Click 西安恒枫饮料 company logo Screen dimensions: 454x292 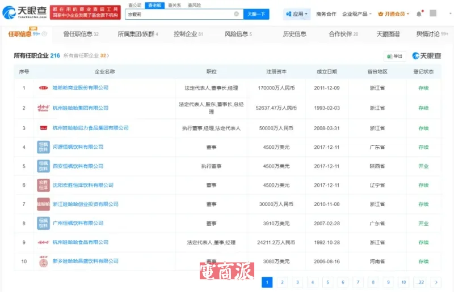click(44, 166)
